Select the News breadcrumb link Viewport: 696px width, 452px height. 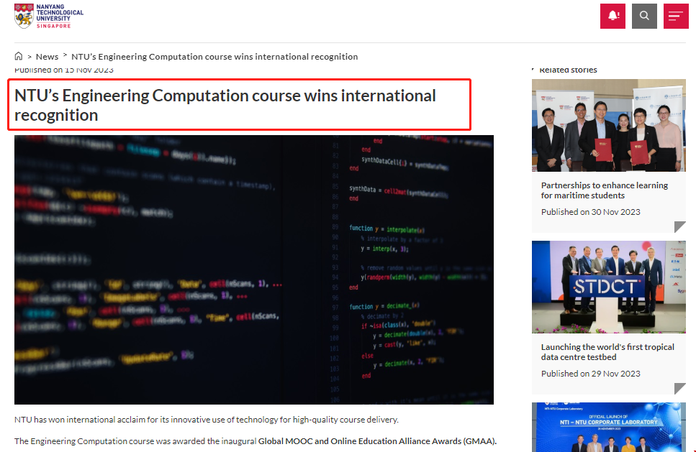click(47, 56)
